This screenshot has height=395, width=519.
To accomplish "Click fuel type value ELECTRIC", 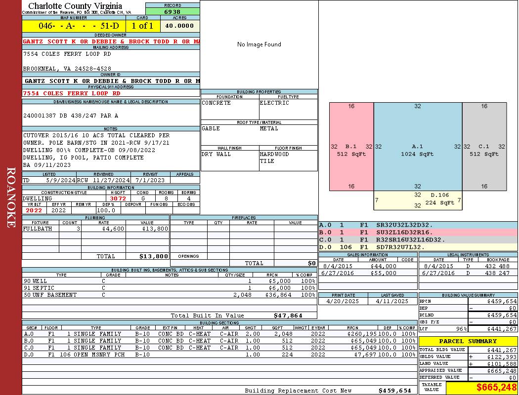I will point(274,103).
